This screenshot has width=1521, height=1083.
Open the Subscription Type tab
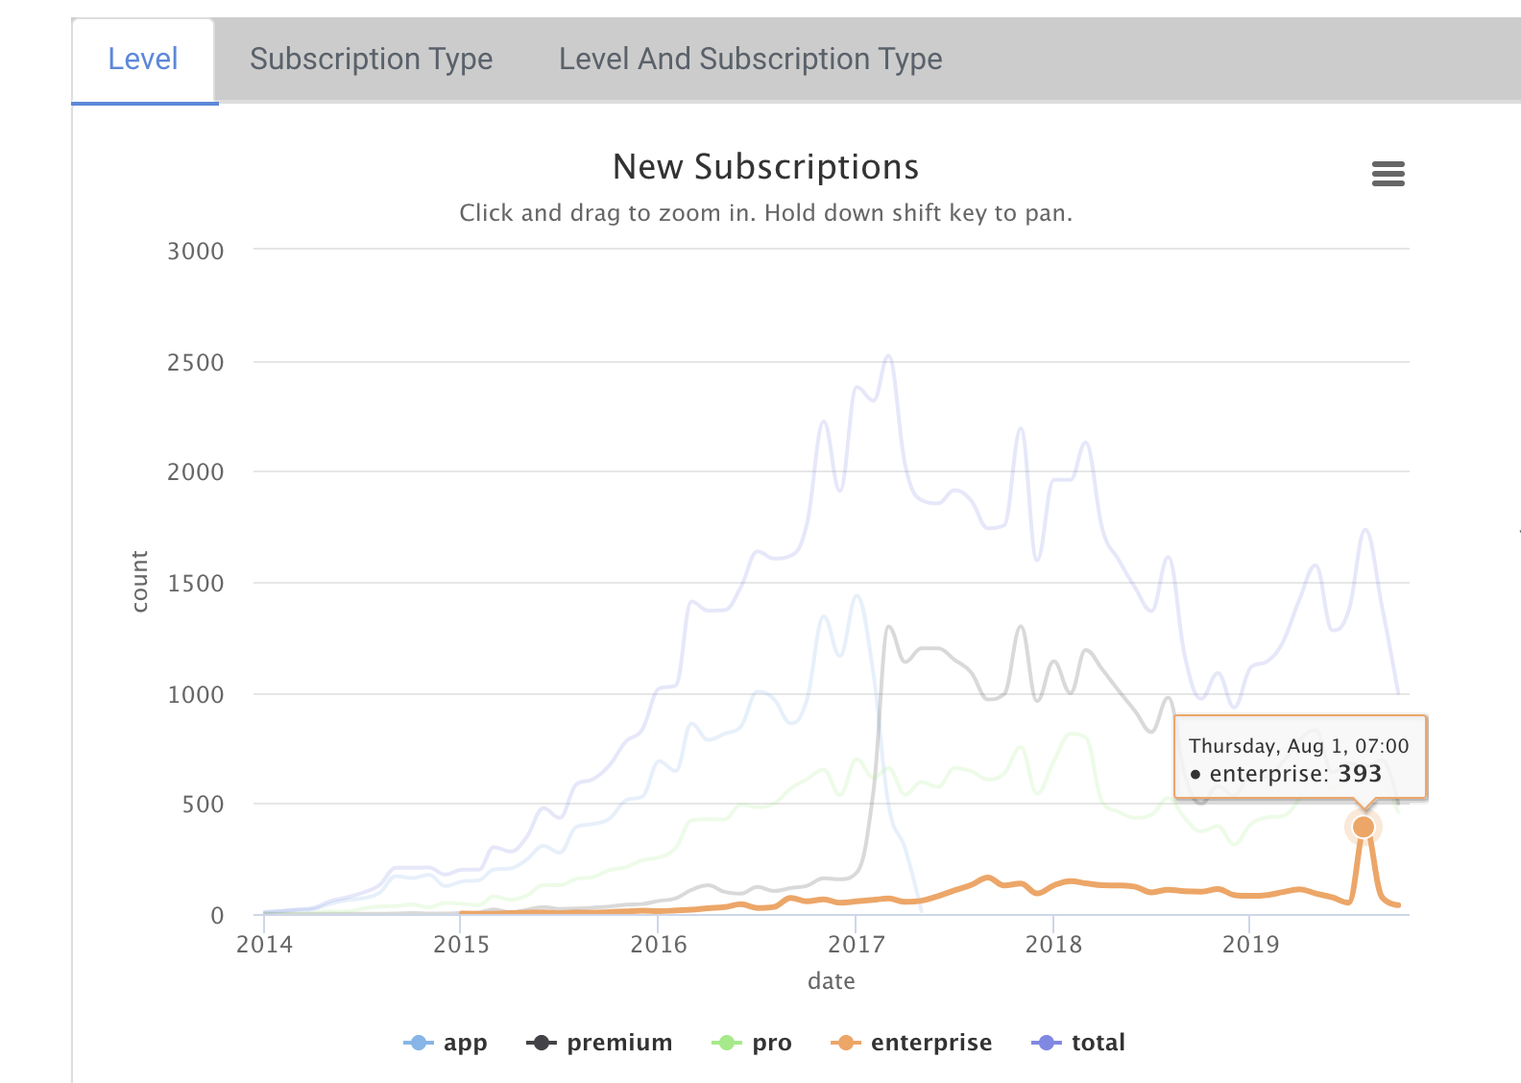coord(372,60)
